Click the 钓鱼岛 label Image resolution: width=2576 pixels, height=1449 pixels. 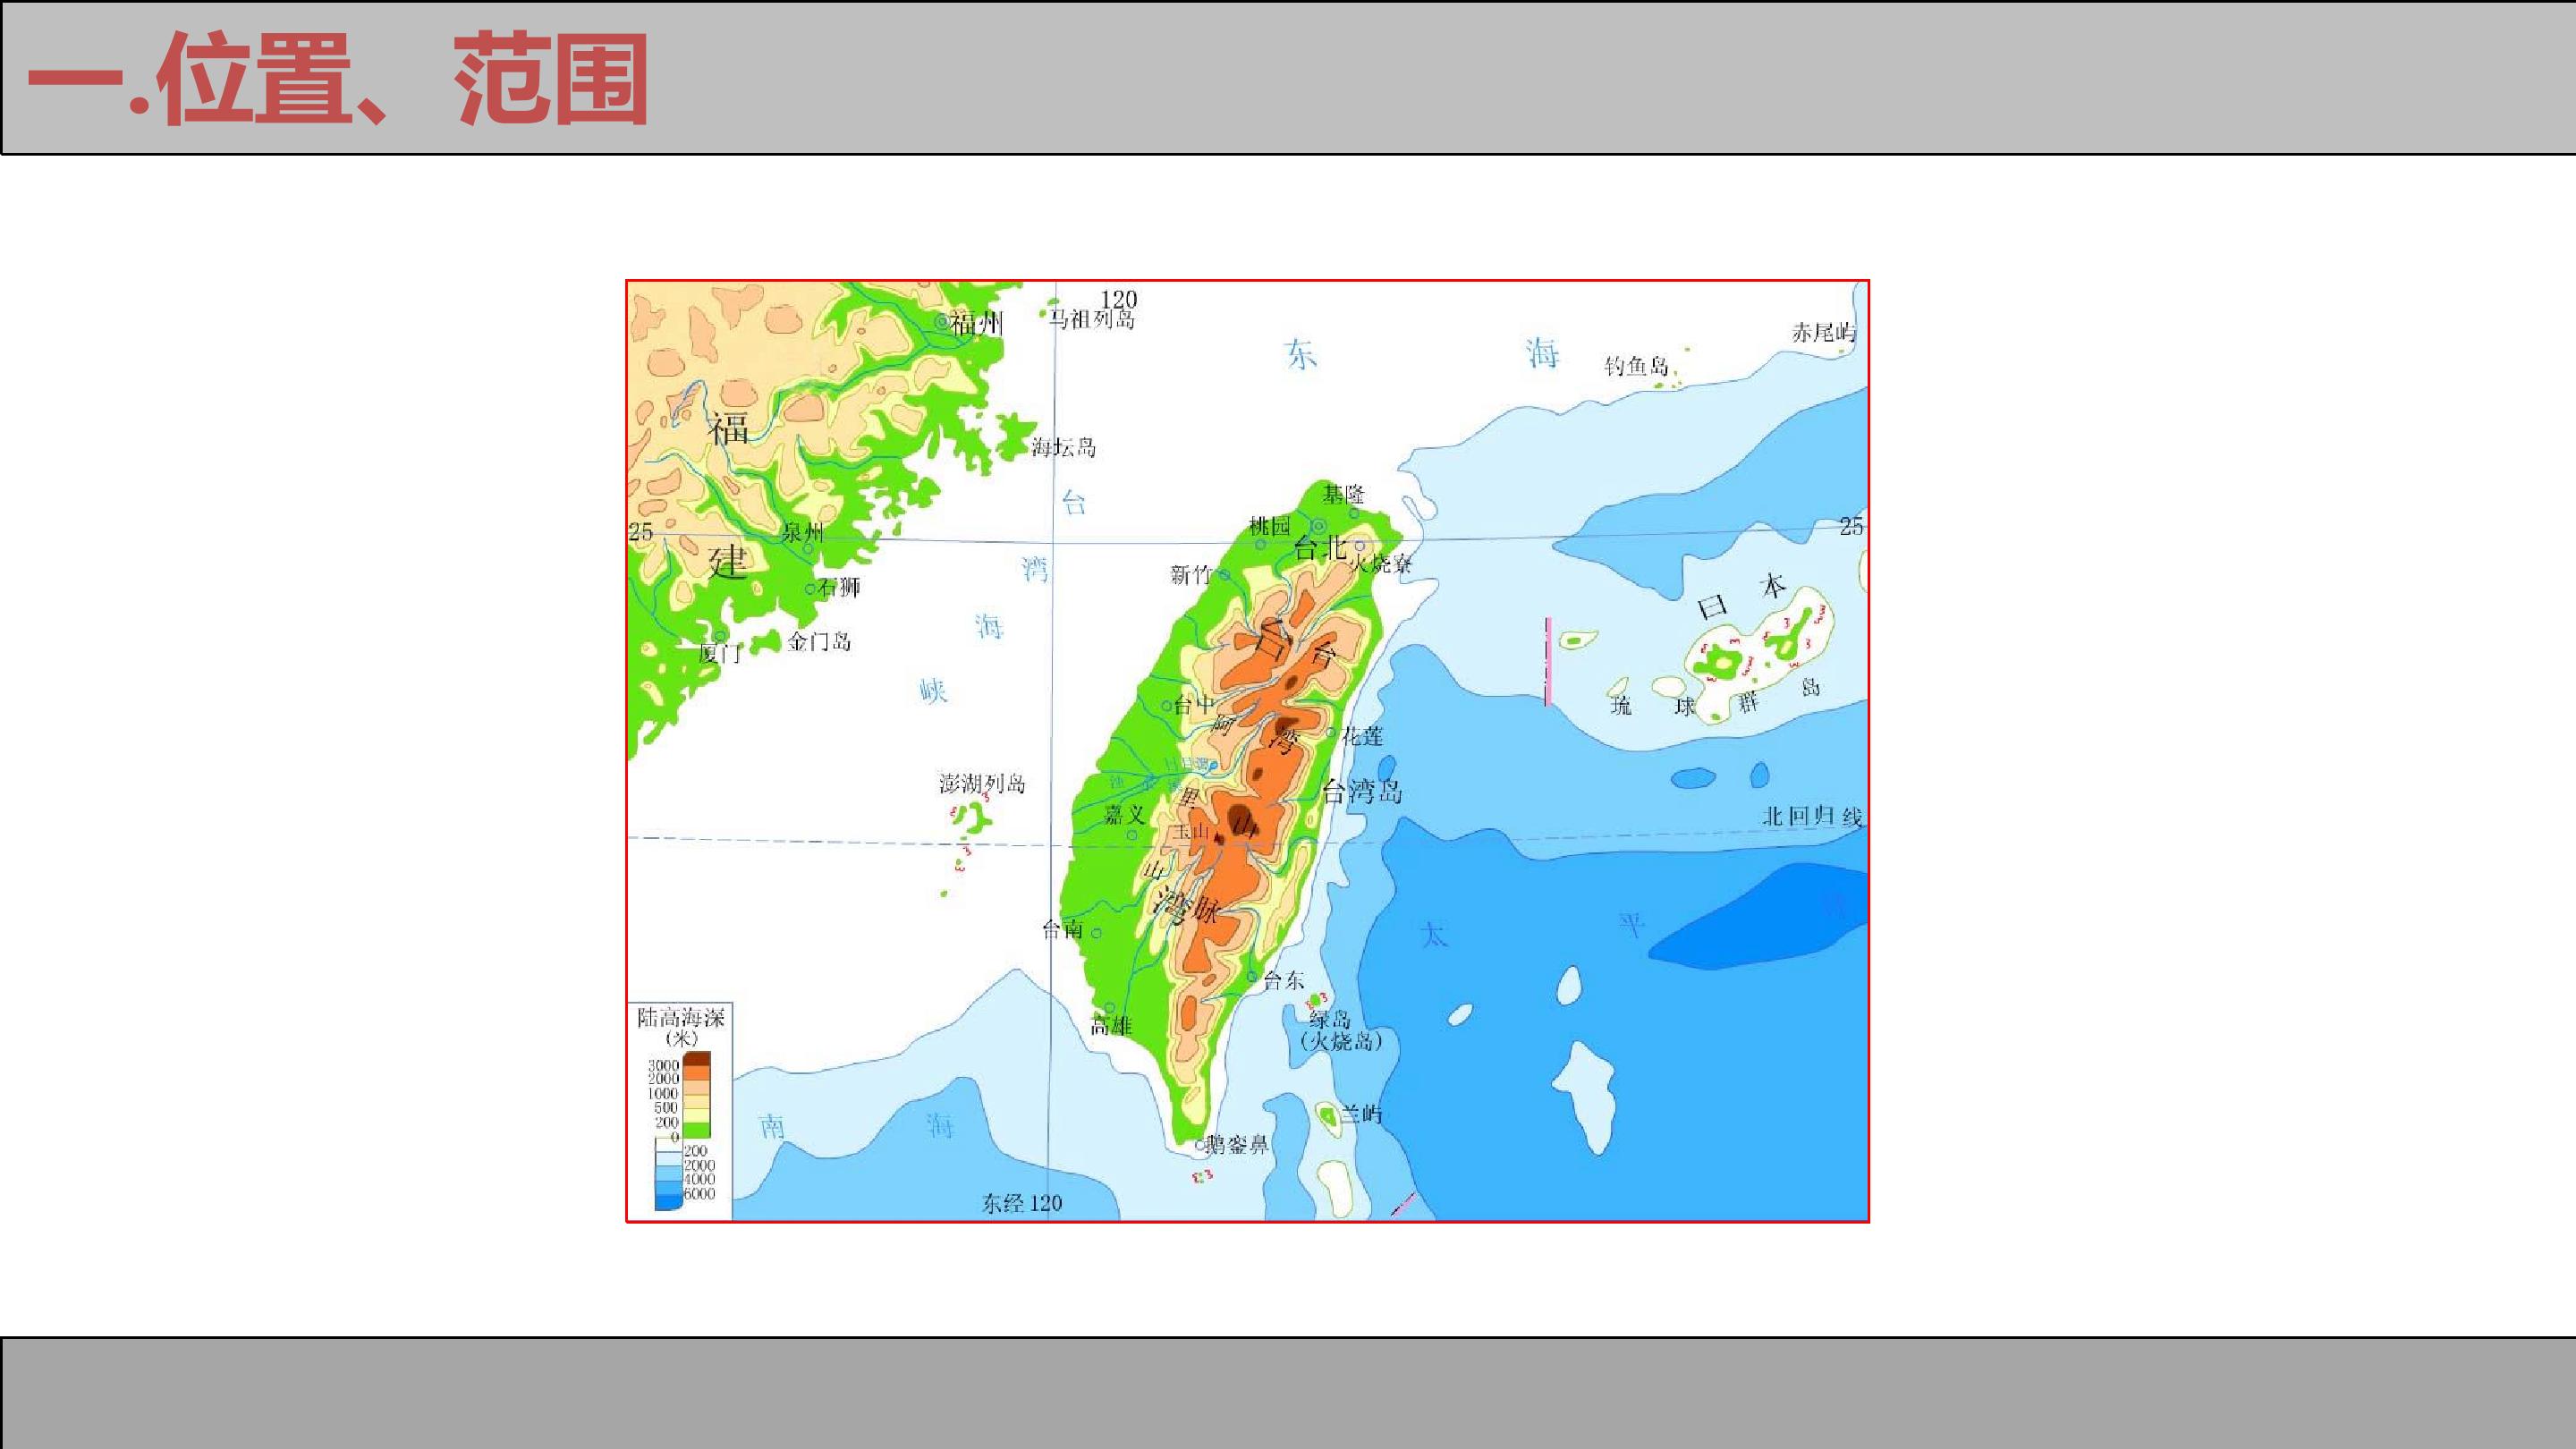coord(1637,366)
